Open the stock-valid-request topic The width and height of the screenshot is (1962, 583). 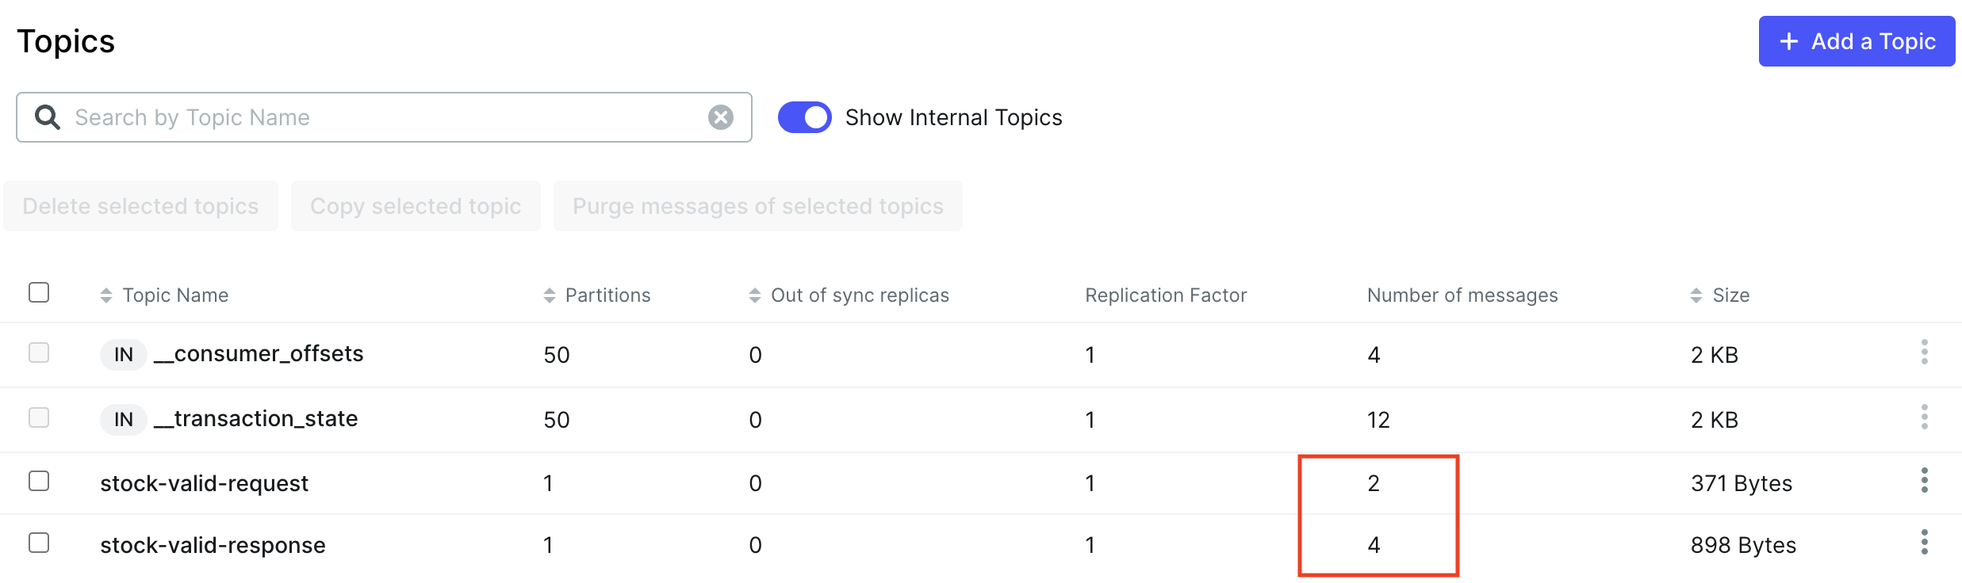tap(204, 483)
